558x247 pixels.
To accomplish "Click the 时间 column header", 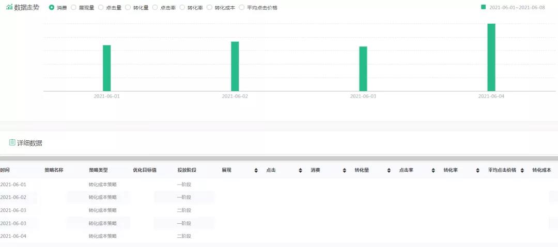I will (x=5, y=170).
